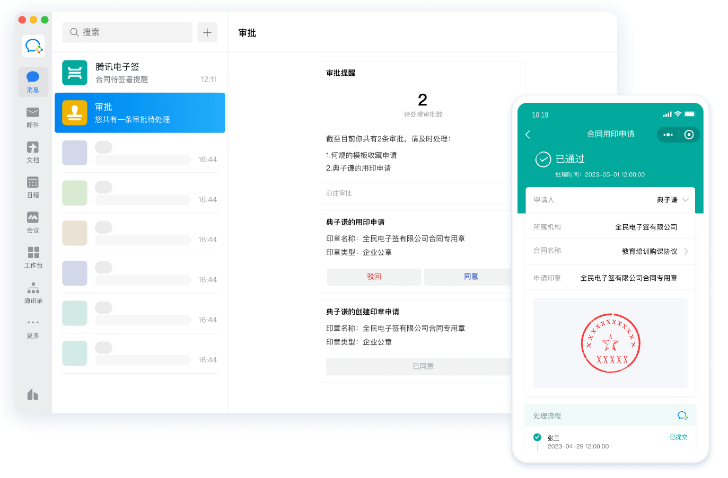Open the 工作台 workbench section
The height and width of the screenshot is (478, 728).
(33, 258)
